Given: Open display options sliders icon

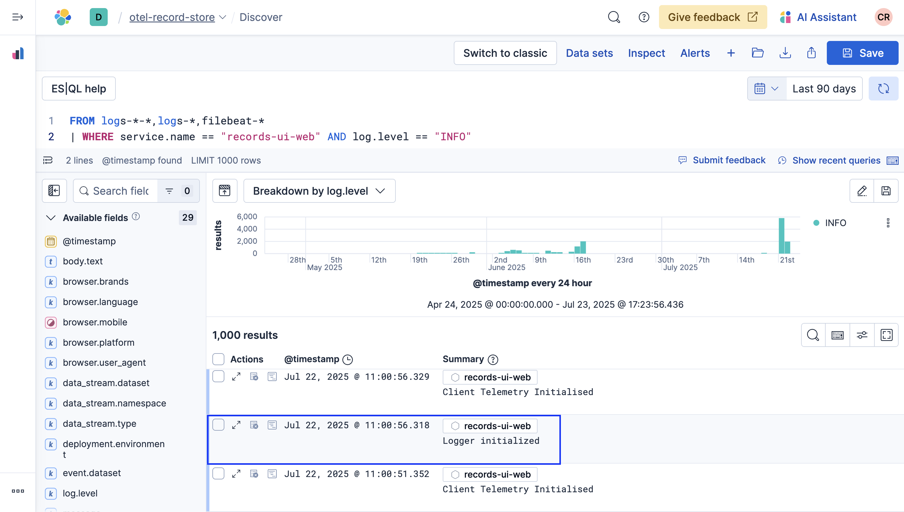Looking at the screenshot, I should click(862, 335).
